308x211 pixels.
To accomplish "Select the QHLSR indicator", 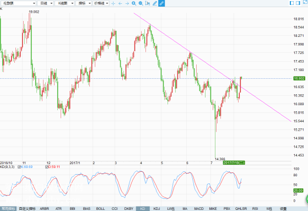I will click(241, 209).
